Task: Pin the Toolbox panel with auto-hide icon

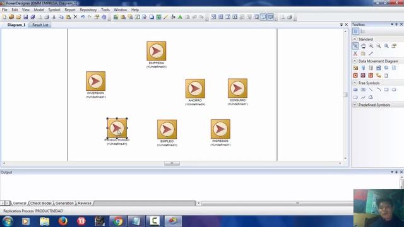Action: point(396,24)
